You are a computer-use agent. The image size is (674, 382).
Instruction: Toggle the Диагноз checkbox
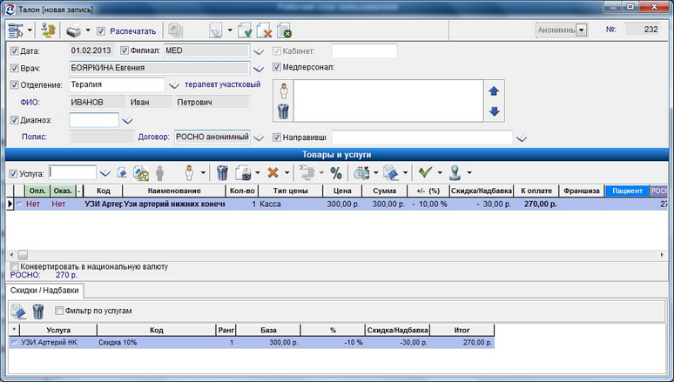15,120
